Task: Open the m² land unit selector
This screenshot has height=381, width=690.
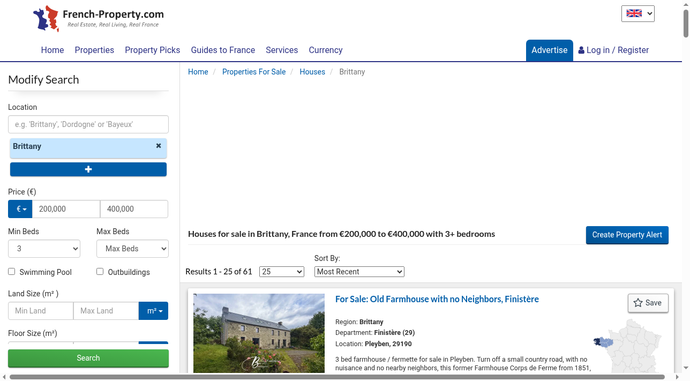Action: 154,311
